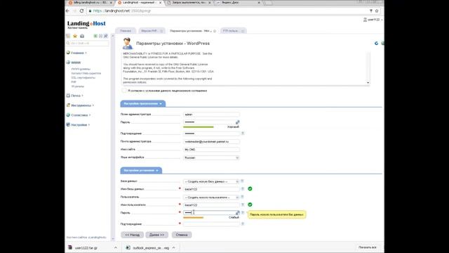Click the Отмена button
Screen dimensions: 449x253
click(x=182, y=235)
